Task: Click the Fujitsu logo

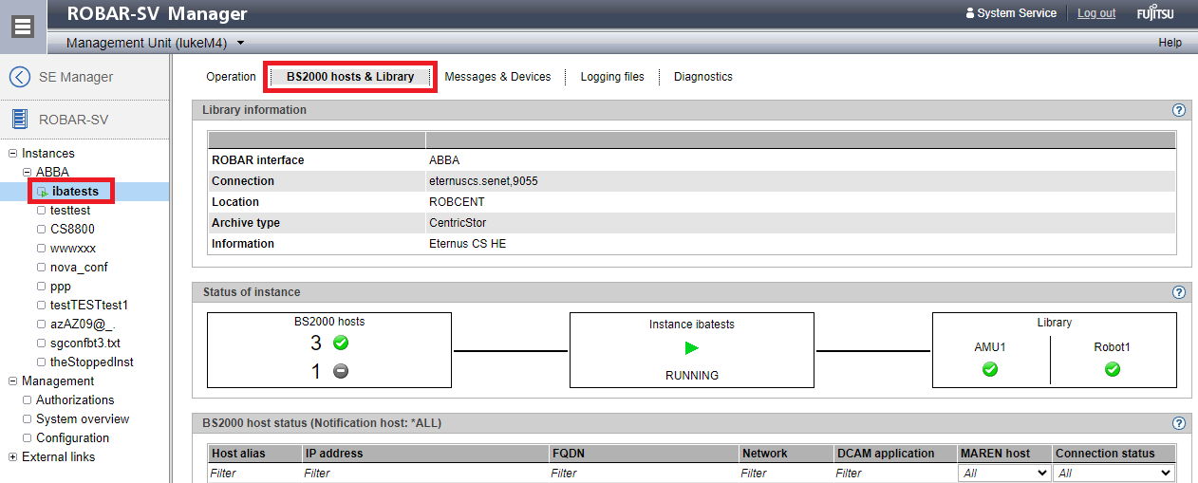Action: [x=1154, y=13]
